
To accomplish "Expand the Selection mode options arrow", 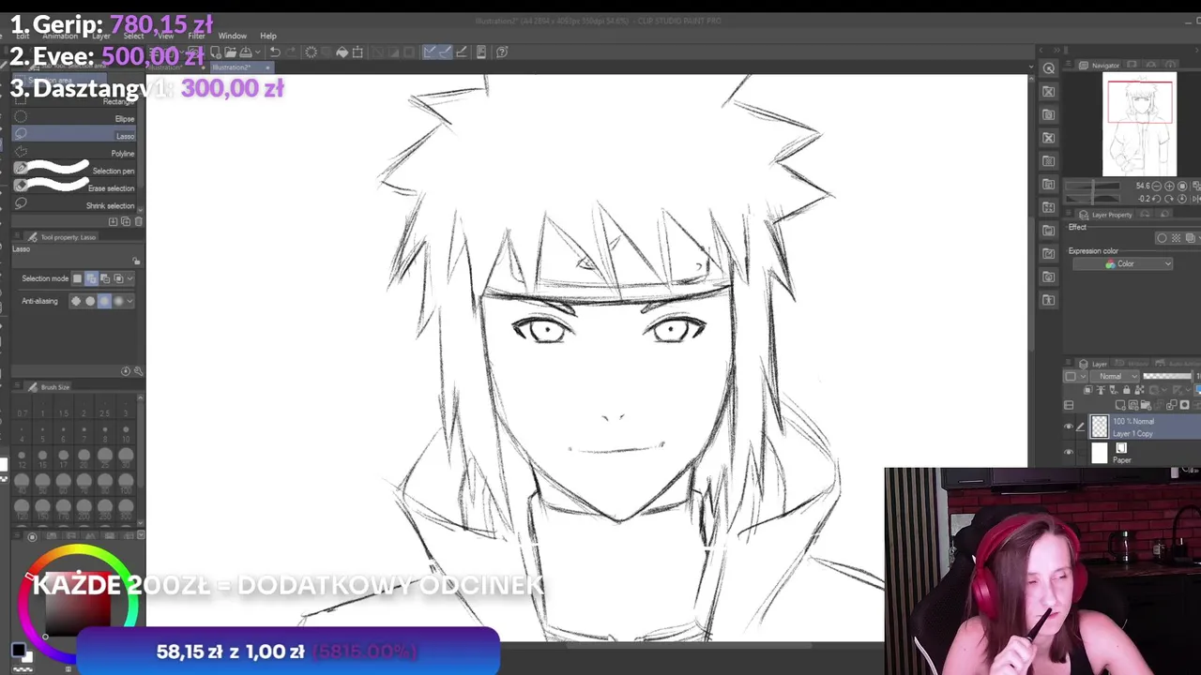I will tap(130, 278).
